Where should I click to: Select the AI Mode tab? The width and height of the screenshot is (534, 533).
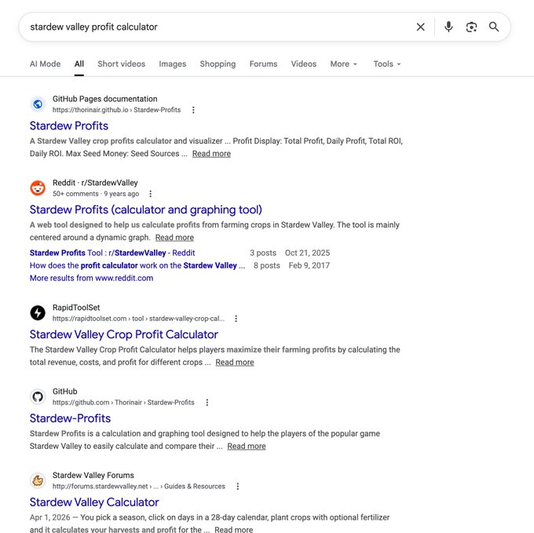(45, 64)
